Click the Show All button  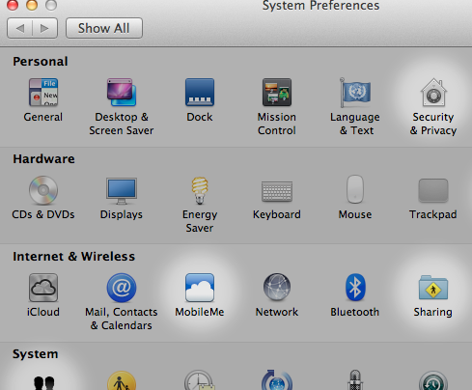104,28
